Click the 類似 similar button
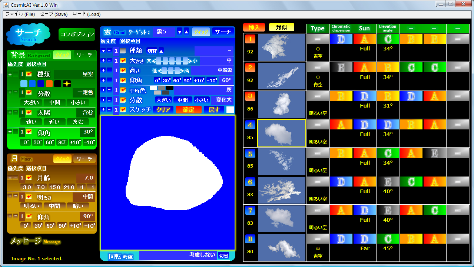This screenshot has height=267, width=474. 282,27
